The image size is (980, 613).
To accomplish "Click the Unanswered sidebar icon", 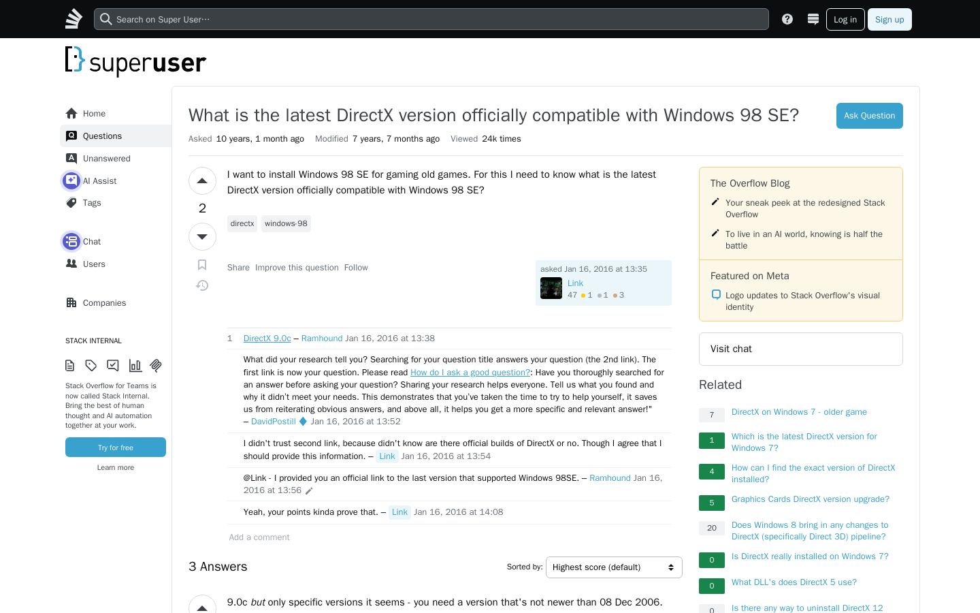I will click(71, 158).
